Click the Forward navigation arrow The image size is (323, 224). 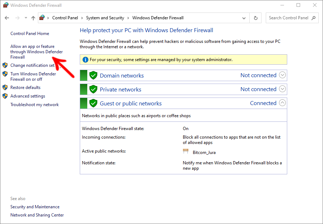pos(17,18)
